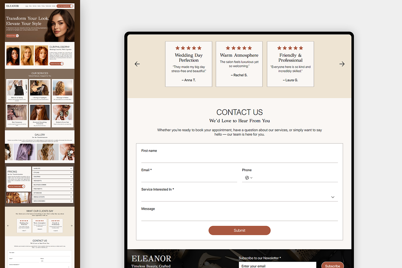This screenshot has height=268, width=402.
Task: Click the First name input field
Action: pos(240,158)
